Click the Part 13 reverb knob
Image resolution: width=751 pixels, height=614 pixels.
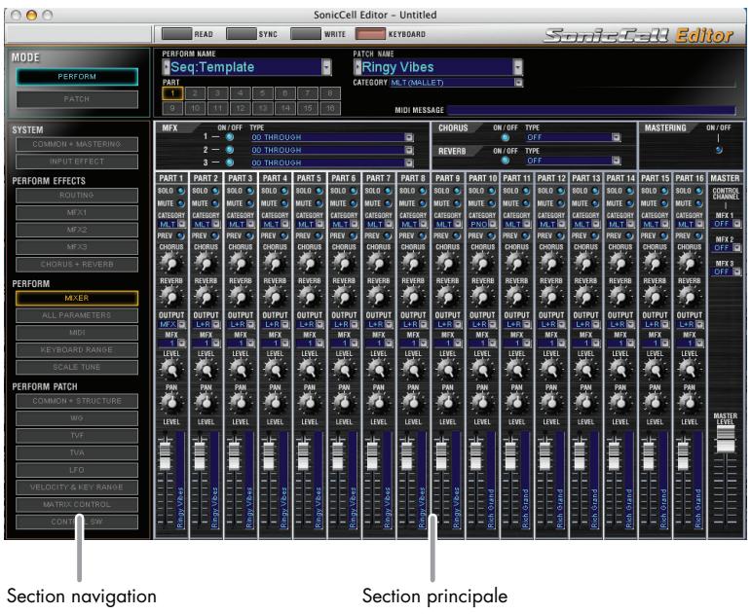click(585, 297)
